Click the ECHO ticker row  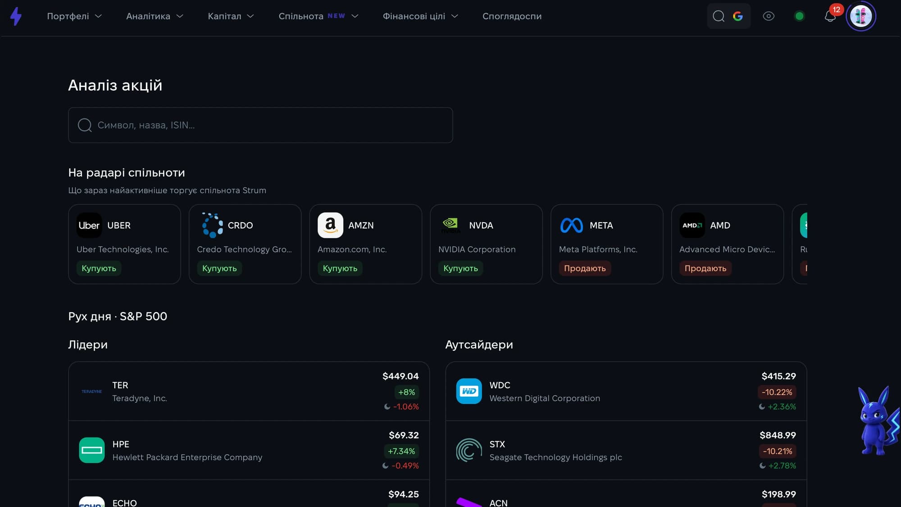click(249, 493)
